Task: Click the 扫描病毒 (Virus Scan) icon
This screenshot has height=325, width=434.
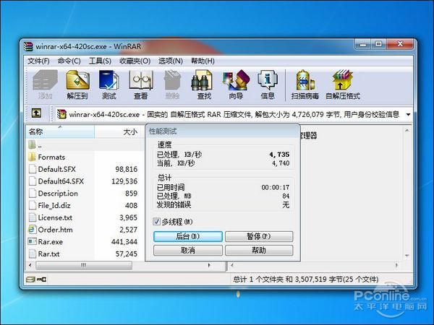Action: 305,84
